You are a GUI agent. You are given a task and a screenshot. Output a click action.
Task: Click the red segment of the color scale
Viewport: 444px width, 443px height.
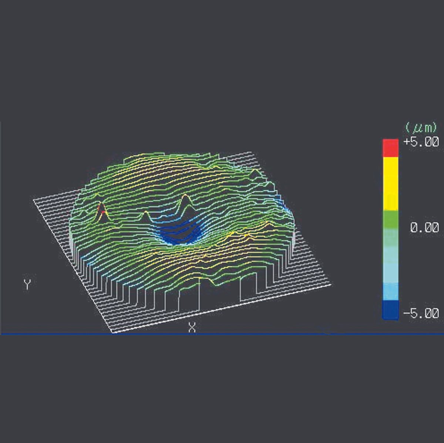[x=390, y=147]
